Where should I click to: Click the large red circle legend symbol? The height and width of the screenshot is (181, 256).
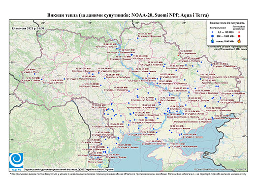[x=239, y=36]
